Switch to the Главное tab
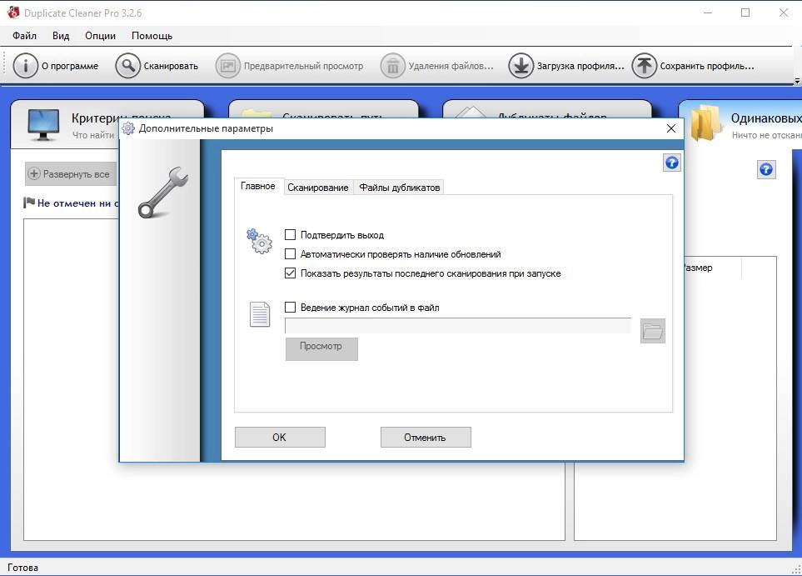This screenshot has height=576, width=802. (258, 187)
